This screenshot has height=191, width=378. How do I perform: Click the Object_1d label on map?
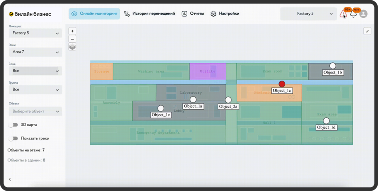click(326, 127)
